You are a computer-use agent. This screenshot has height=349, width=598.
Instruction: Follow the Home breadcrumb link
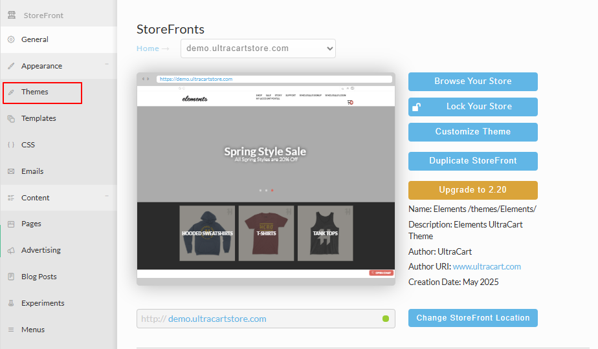tap(148, 48)
